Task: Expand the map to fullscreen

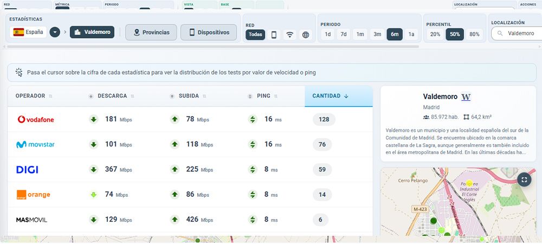Action: pos(524,179)
